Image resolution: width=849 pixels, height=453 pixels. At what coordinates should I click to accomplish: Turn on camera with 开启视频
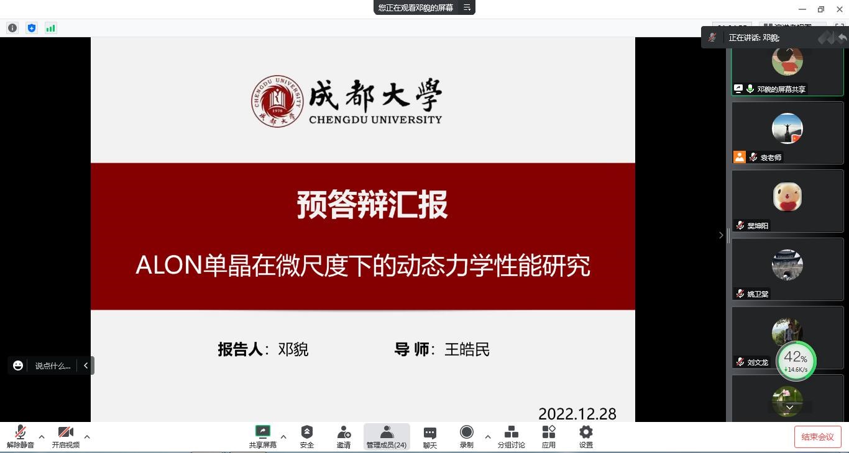click(x=65, y=436)
